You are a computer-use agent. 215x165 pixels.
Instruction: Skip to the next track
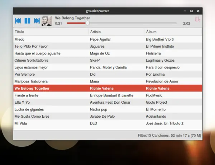pos(37,21)
